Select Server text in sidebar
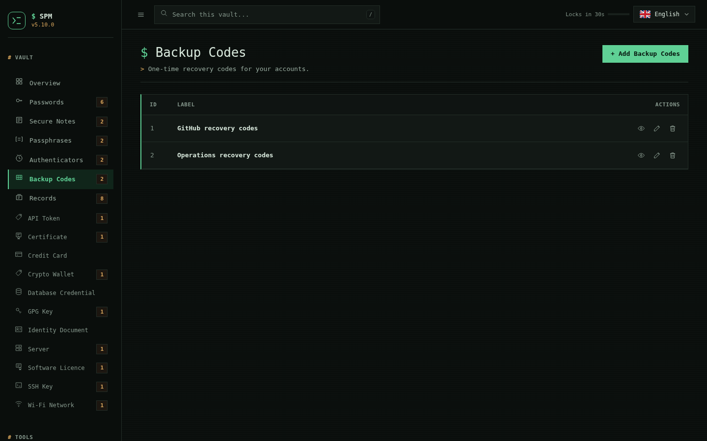Viewport: 707px width, 441px height. click(x=38, y=349)
